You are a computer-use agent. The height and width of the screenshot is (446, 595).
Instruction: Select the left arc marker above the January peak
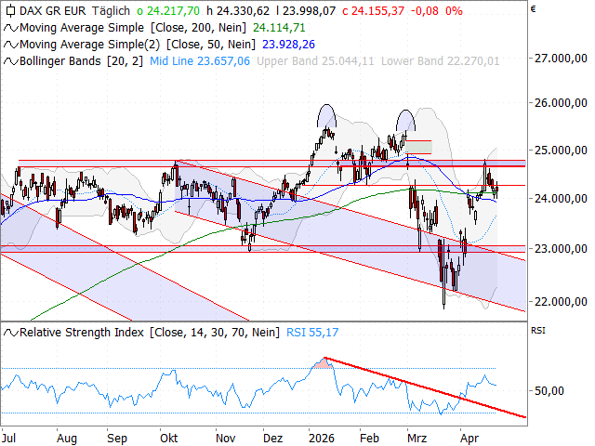tap(325, 115)
